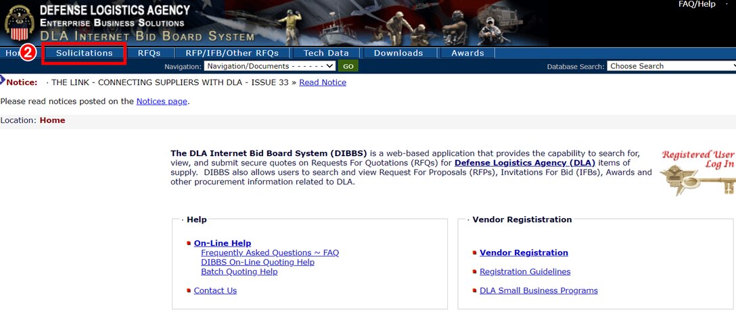Go to the Tech Data tab
Viewport: 736px width, 316px height.
pos(326,53)
